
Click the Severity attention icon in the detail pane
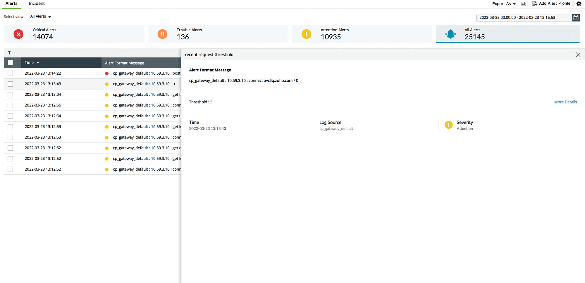[449, 125]
